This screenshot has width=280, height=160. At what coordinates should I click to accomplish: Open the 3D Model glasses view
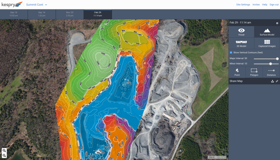(x=241, y=43)
